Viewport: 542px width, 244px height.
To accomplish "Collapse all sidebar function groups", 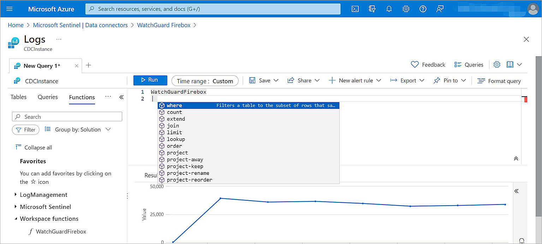I will 33,147.
